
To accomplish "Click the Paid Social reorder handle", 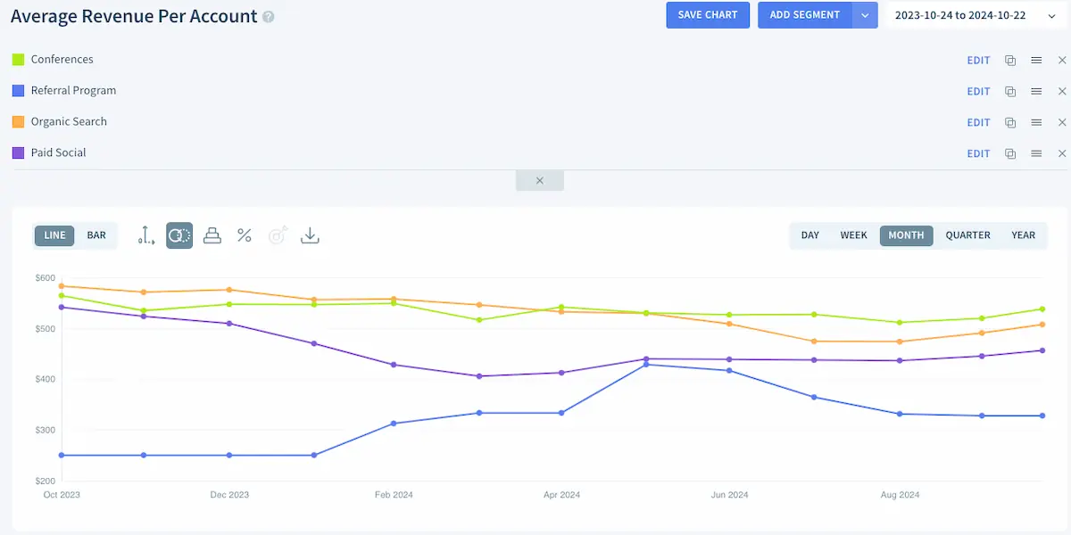I will point(1036,154).
